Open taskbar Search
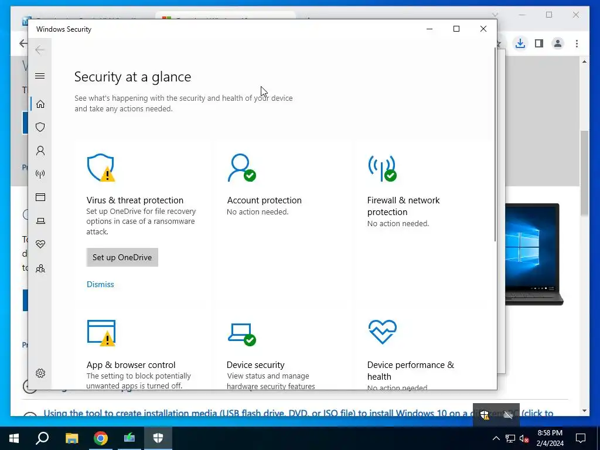This screenshot has width=600, height=450. pos(42,438)
